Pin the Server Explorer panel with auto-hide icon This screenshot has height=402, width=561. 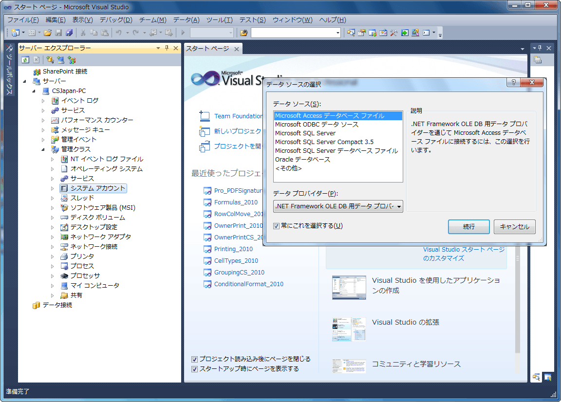pyautogui.click(x=167, y=48)
